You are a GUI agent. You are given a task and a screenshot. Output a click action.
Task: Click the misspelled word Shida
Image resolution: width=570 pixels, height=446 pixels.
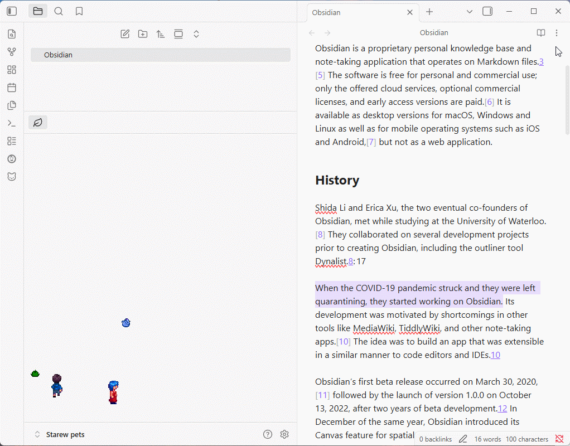click(x=326, y=208)
